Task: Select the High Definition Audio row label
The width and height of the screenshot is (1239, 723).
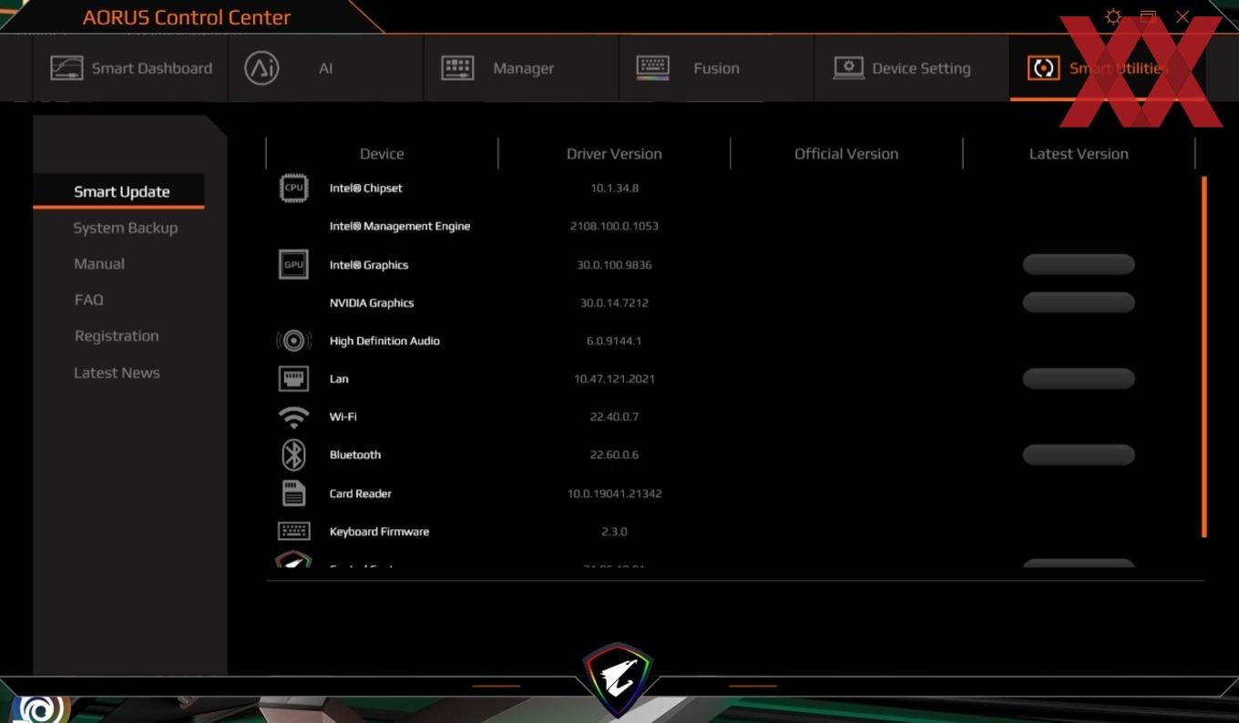Action: tap(384, 341)
